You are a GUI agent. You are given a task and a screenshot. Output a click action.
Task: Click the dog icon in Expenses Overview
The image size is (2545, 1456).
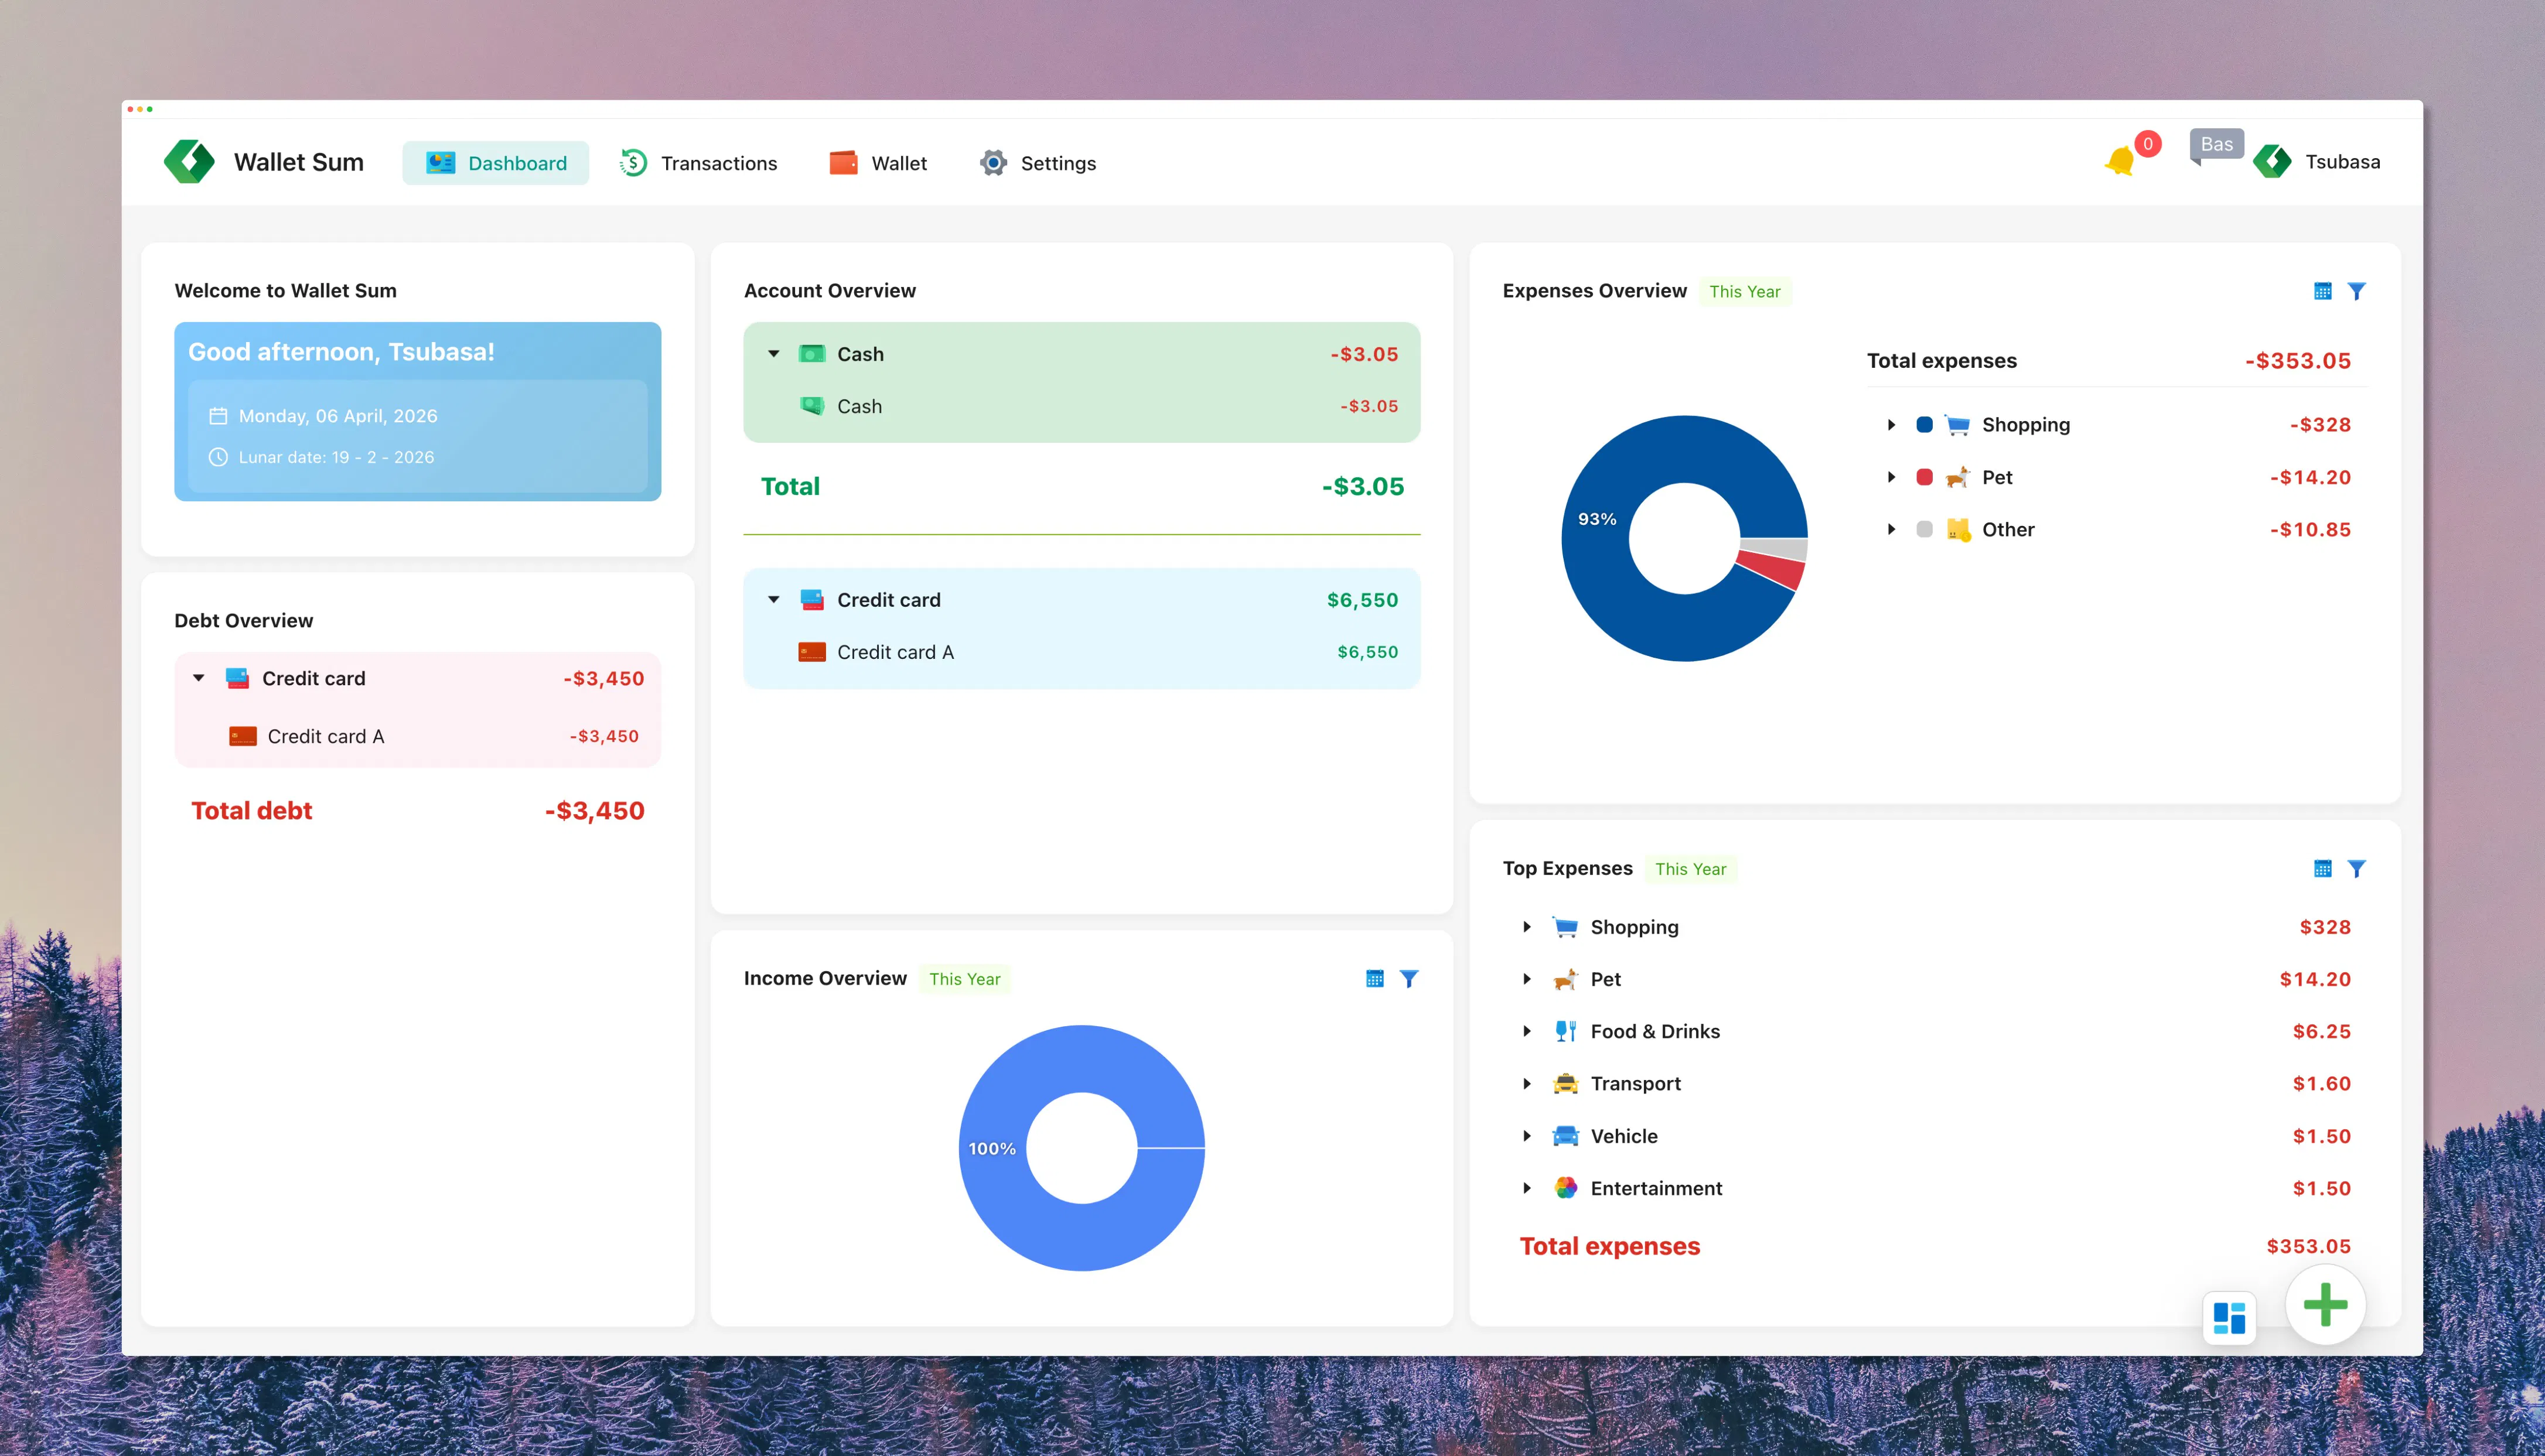point(1958,477)
